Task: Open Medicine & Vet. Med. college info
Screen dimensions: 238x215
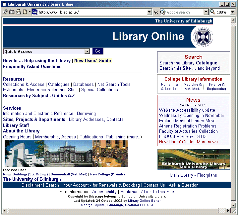Action: 193,87
